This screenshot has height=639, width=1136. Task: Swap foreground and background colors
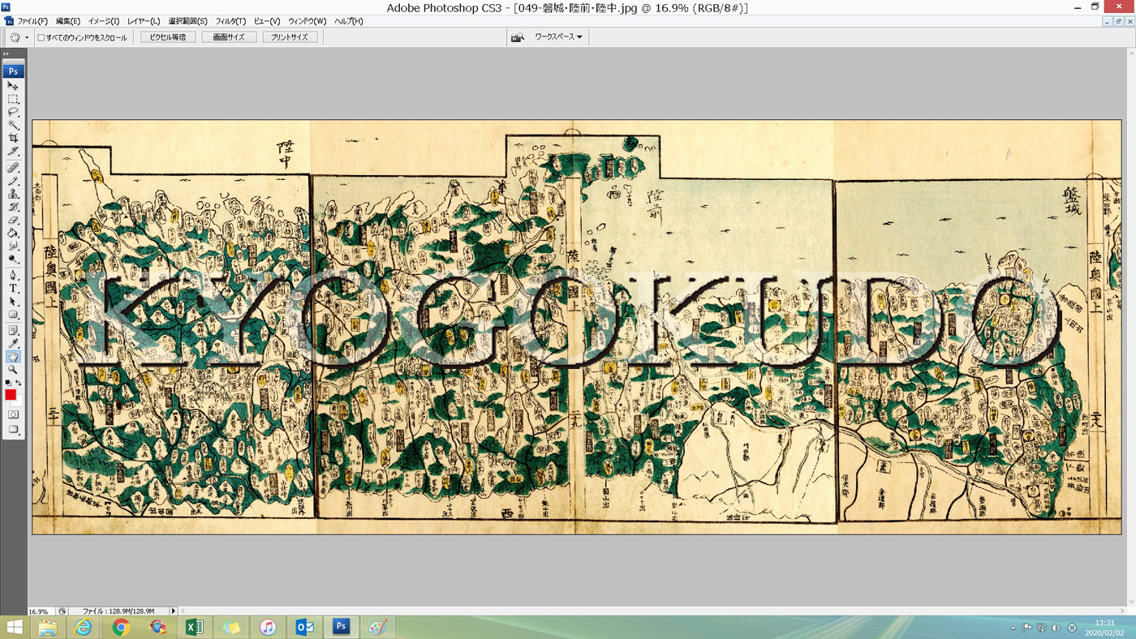click(18, 383)
